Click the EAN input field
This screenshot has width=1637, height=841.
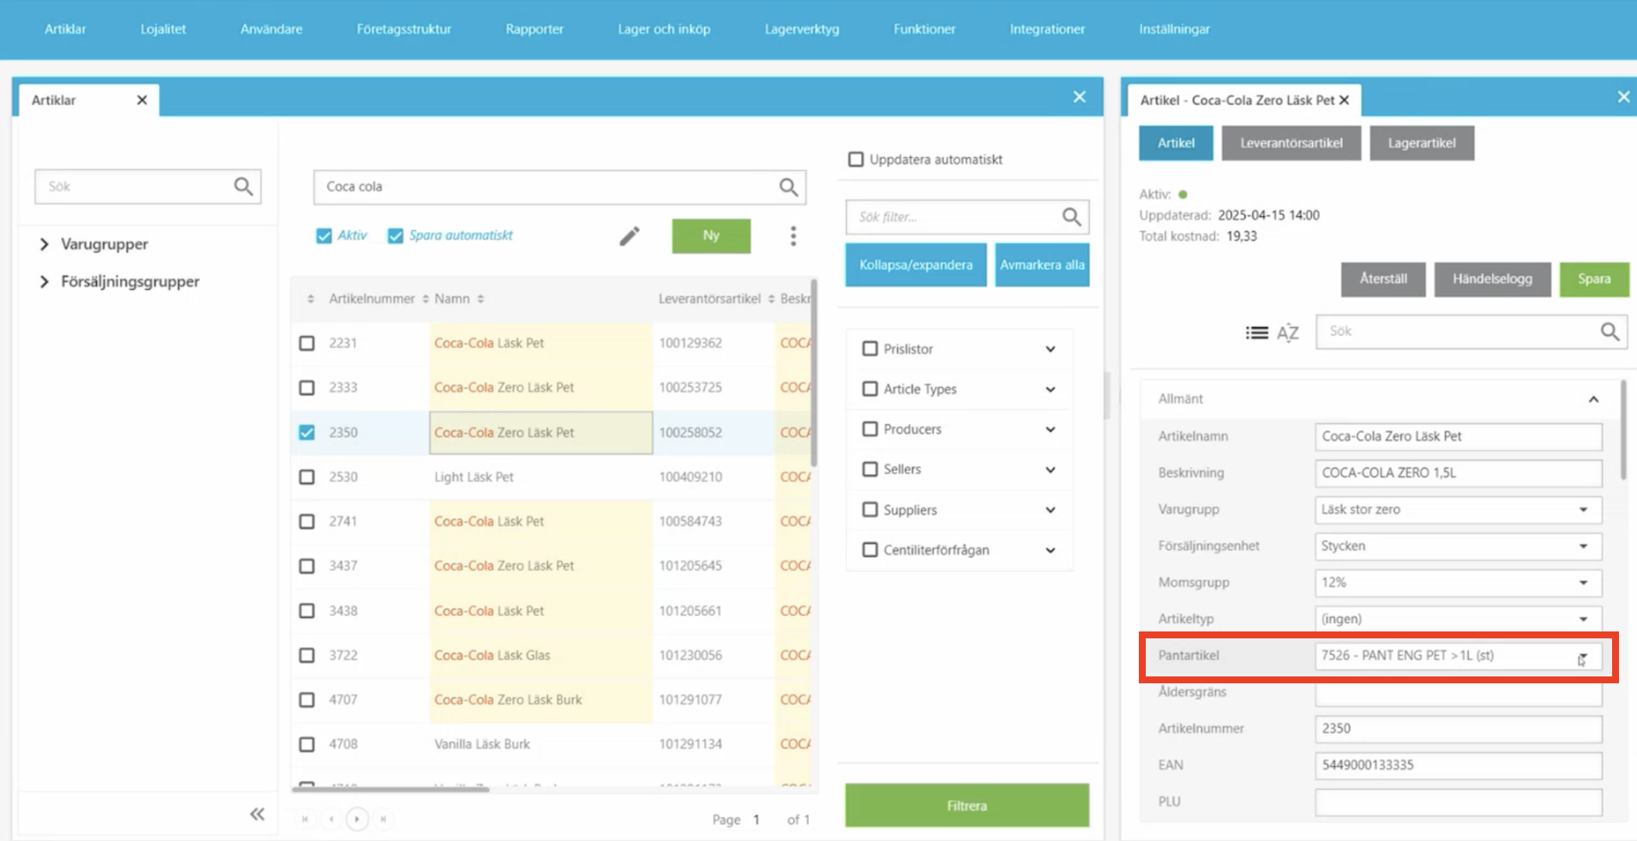1458,765
